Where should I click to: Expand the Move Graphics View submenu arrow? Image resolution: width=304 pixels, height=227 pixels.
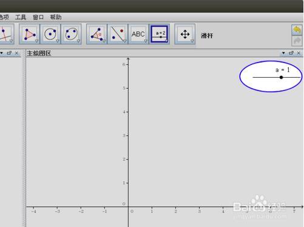click(192, 41)
